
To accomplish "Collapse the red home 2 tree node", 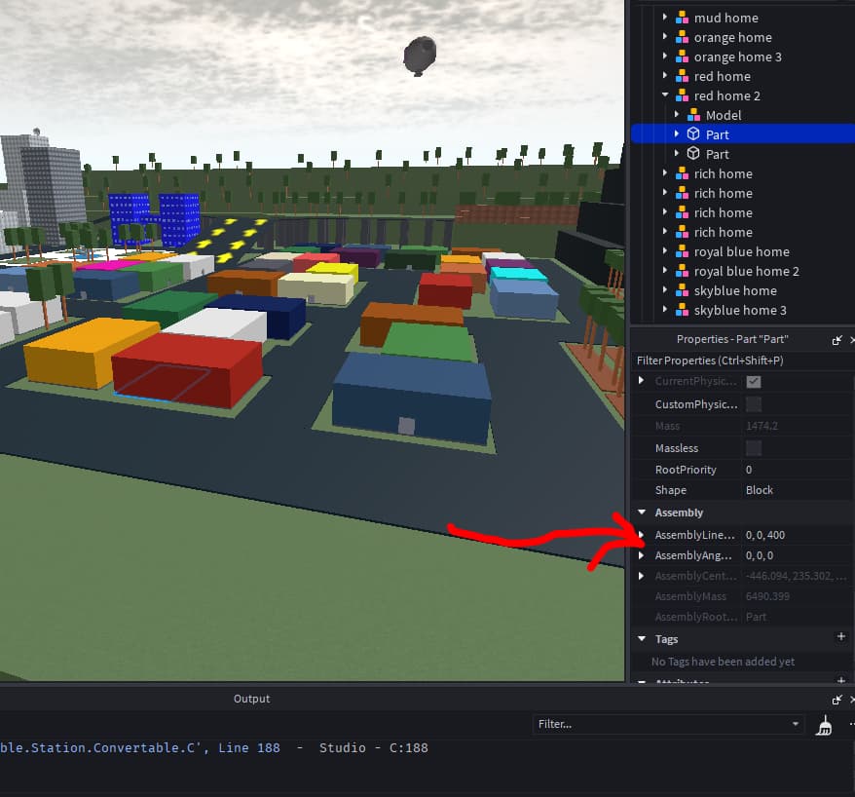I will (665, 95).
